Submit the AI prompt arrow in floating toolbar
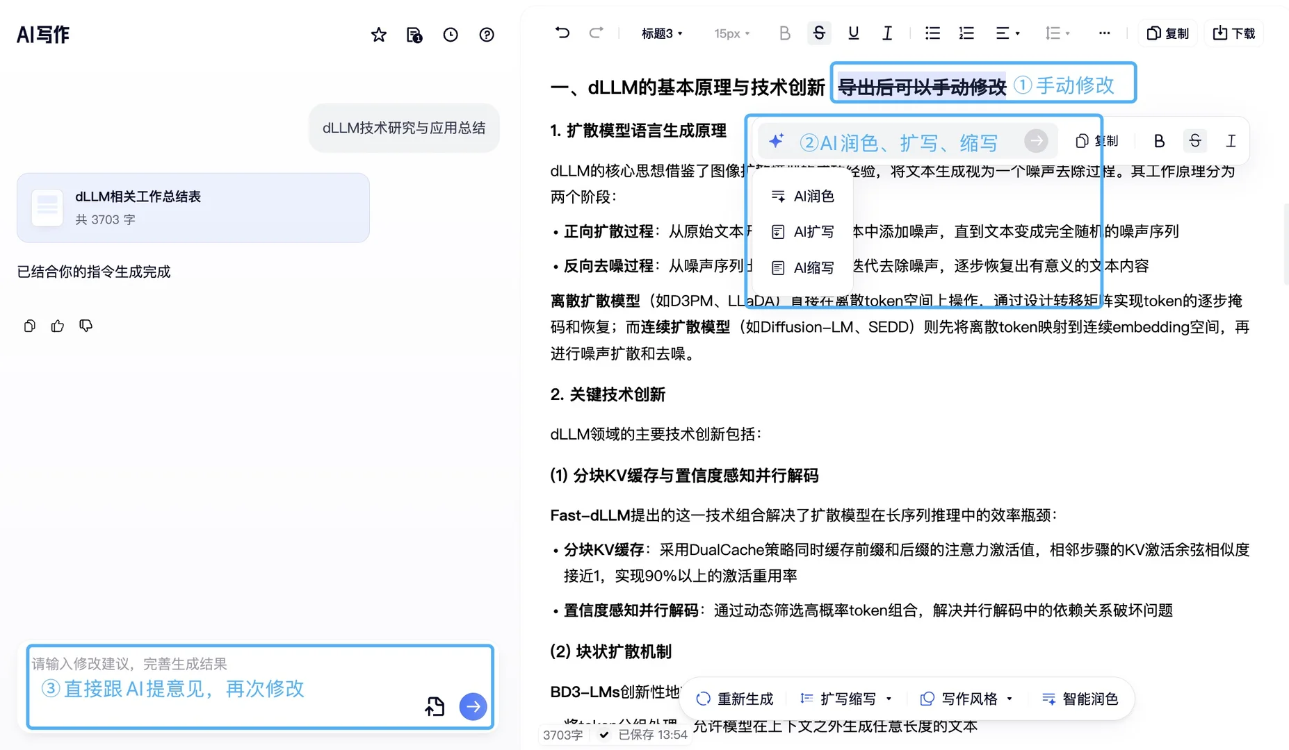This screenshot has width=1289, height=750. [1036, 141]
